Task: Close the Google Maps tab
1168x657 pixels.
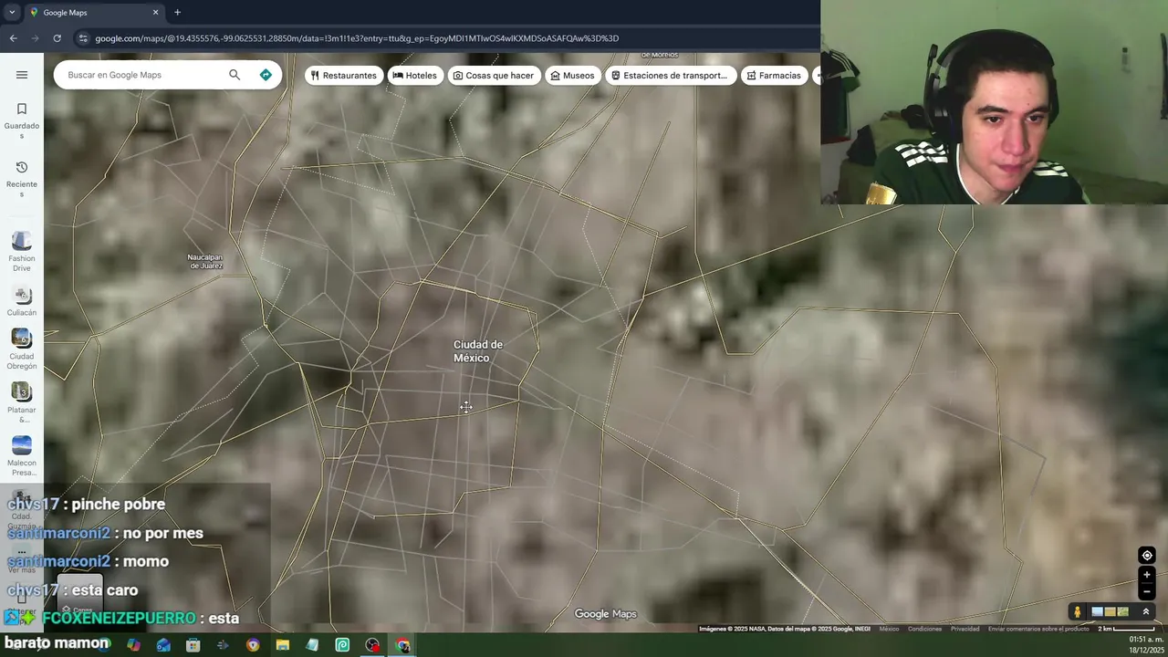Action: [155, 13]
